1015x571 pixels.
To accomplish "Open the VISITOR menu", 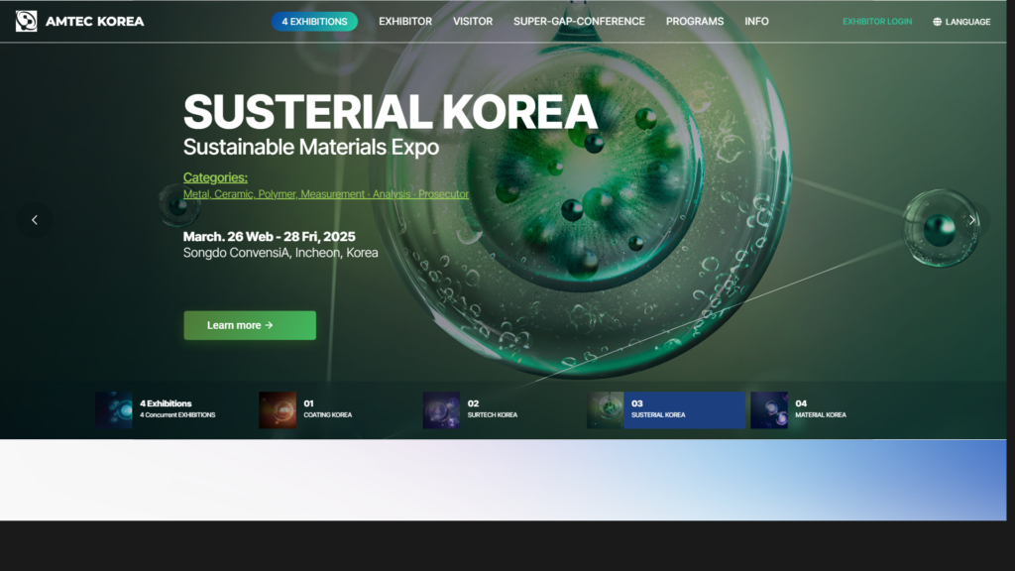I will pos(473,22).
